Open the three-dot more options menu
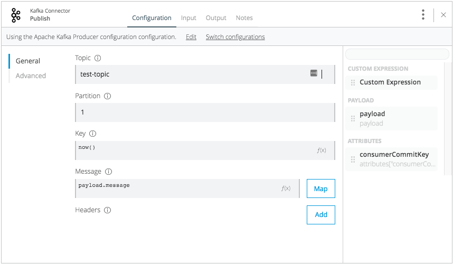Image resolution: width=453 pixels, height=264 pixels. 423,15
